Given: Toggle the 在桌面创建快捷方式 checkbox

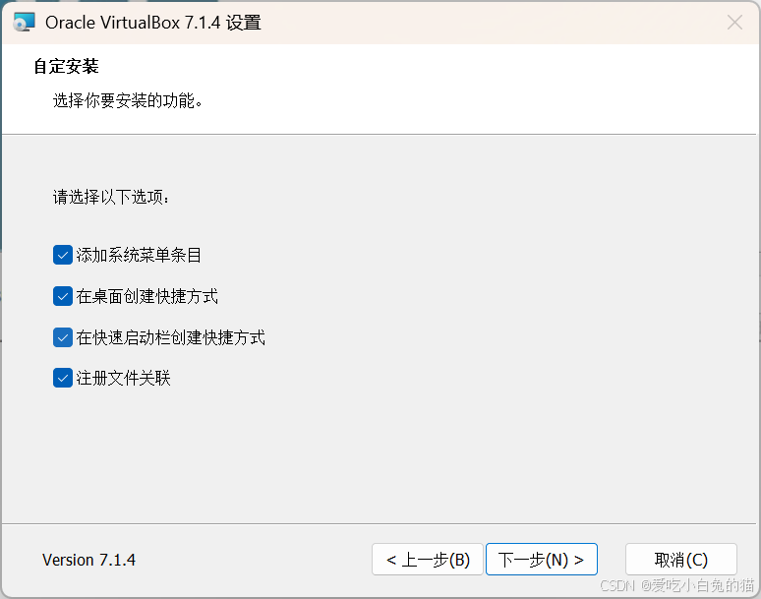Looking at the screenshot, I should pos(63,296).
